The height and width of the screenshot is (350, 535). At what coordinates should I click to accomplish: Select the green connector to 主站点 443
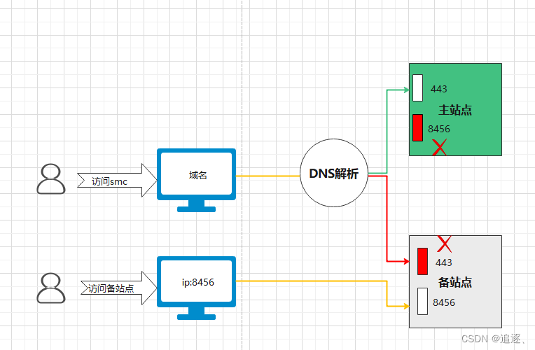387,132
